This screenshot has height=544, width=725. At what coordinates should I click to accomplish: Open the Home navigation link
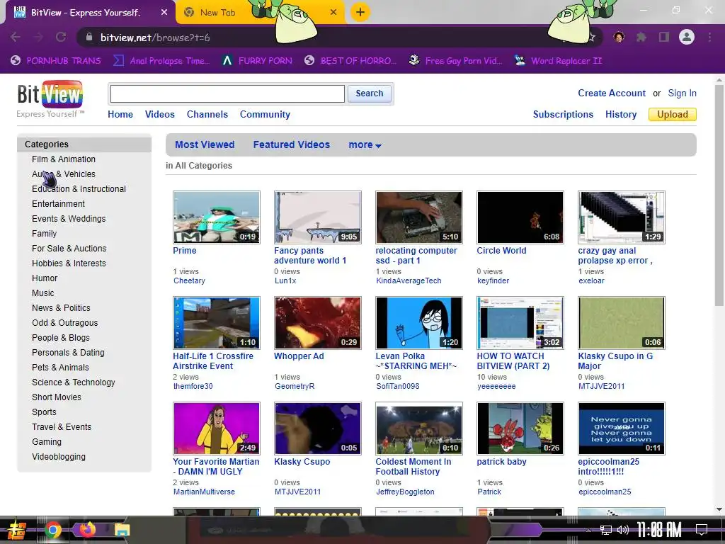click(x=120, y=114)
